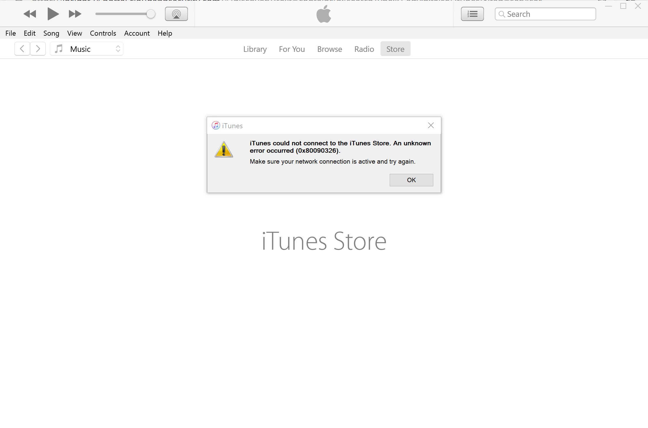Click the search magnifier icon
The width and height of the screenshot is (648, 428).
click(502, 14)
